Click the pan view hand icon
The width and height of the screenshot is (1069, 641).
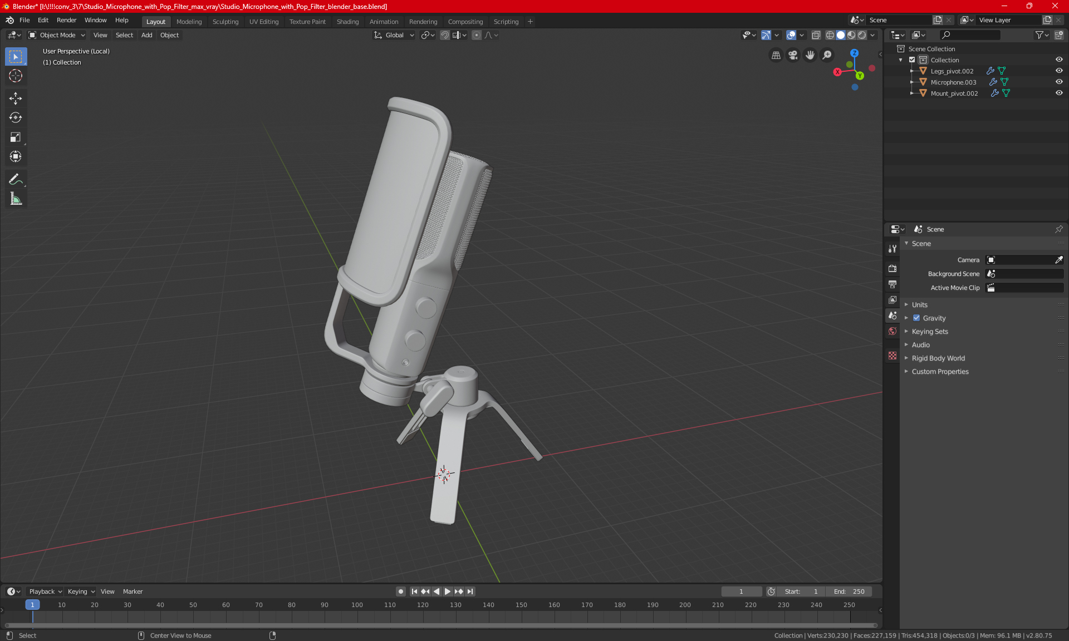[x=810, y=55]
